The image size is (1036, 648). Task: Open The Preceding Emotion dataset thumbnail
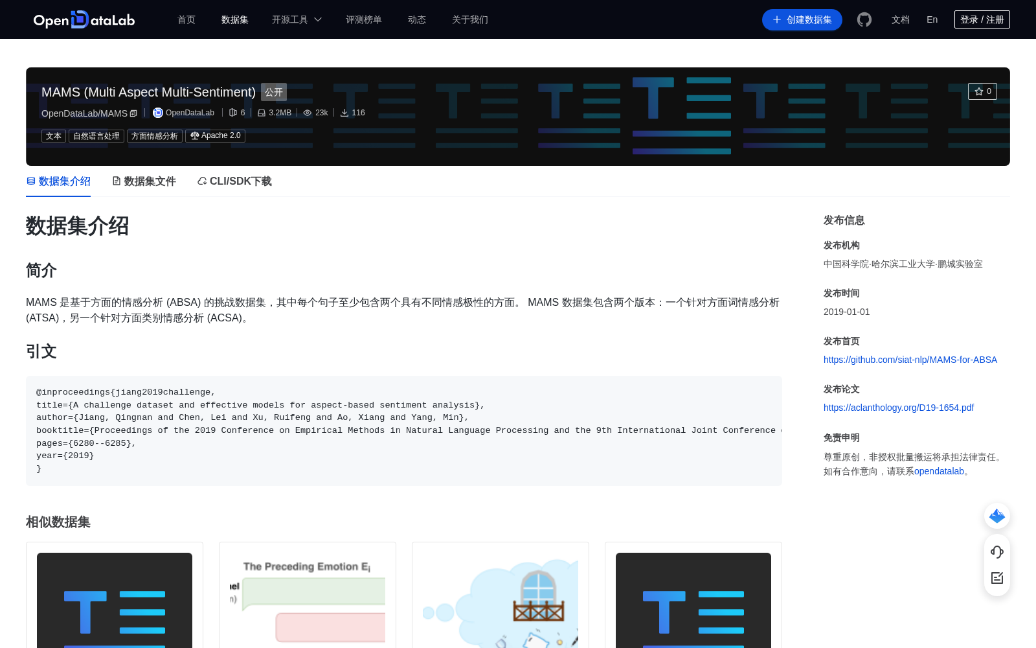point(308,600)
